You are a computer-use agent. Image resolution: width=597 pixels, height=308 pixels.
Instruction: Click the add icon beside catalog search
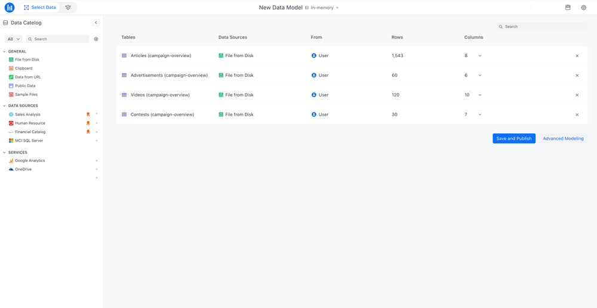click(x=96, y=39)
